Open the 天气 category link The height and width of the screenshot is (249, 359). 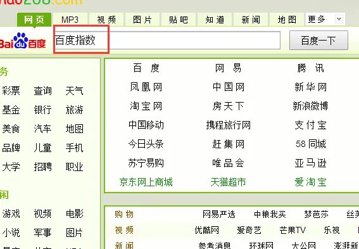74,91
